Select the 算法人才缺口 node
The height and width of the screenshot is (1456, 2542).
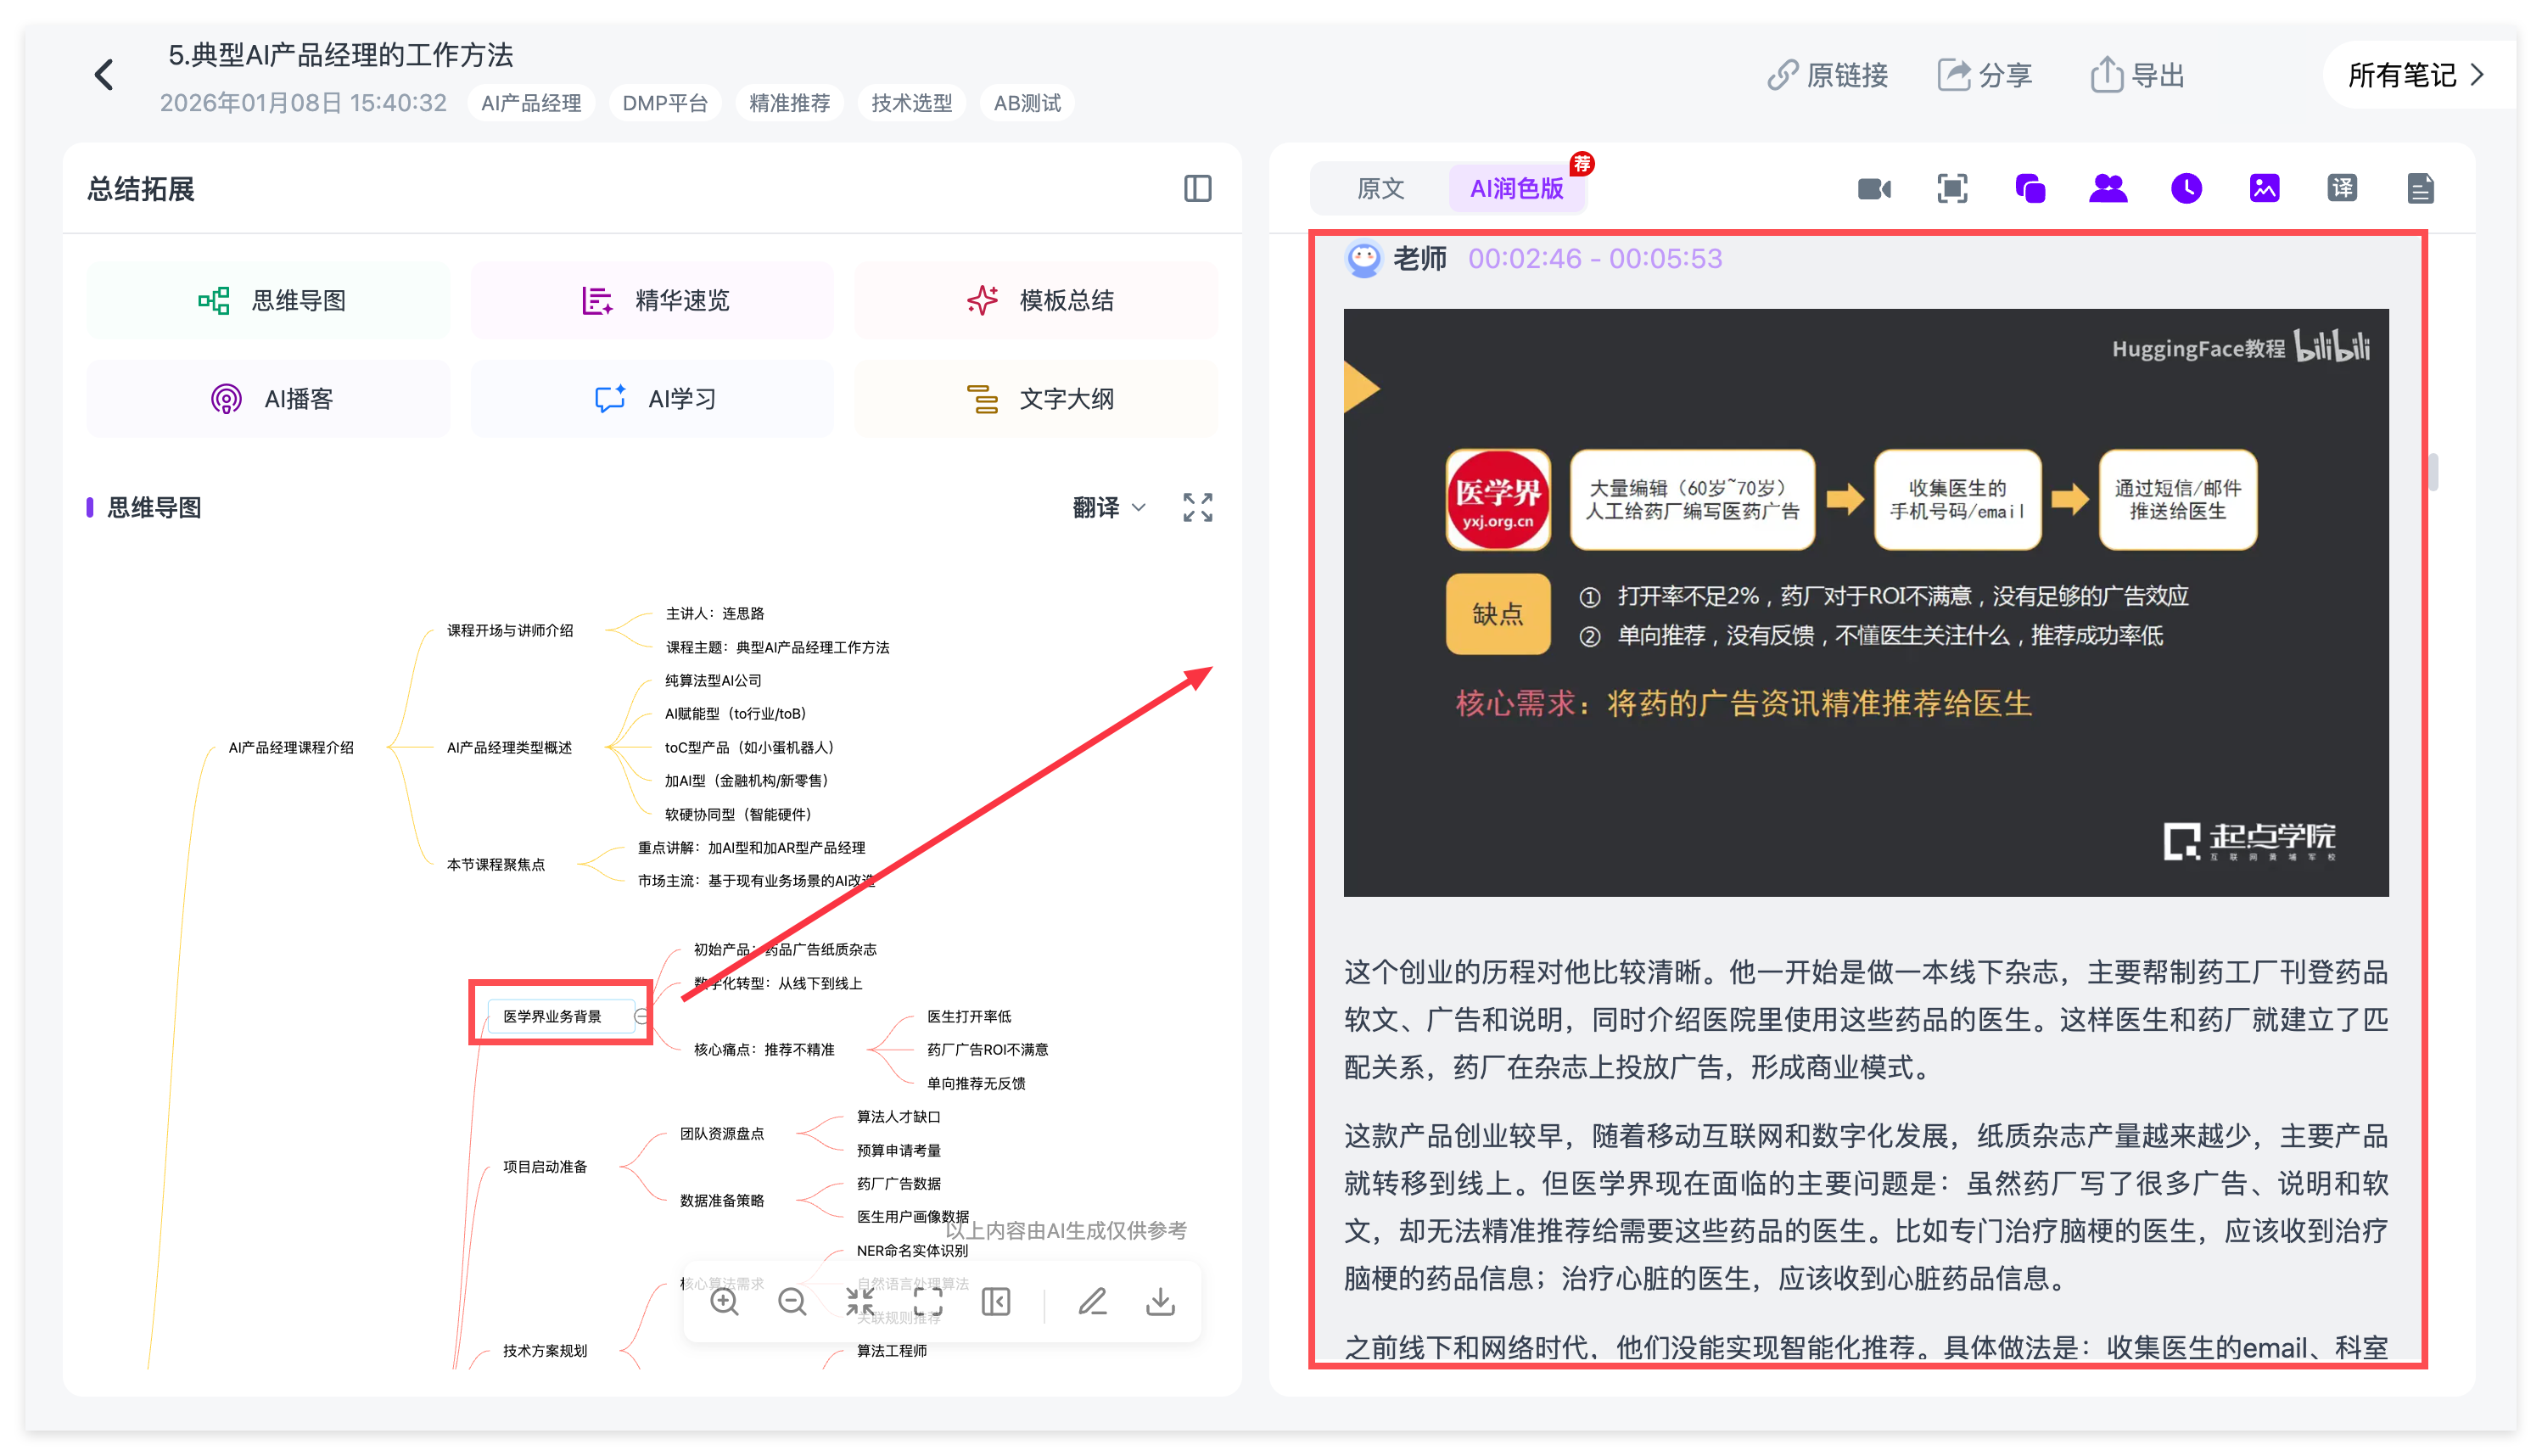(x=898, y=1116)
